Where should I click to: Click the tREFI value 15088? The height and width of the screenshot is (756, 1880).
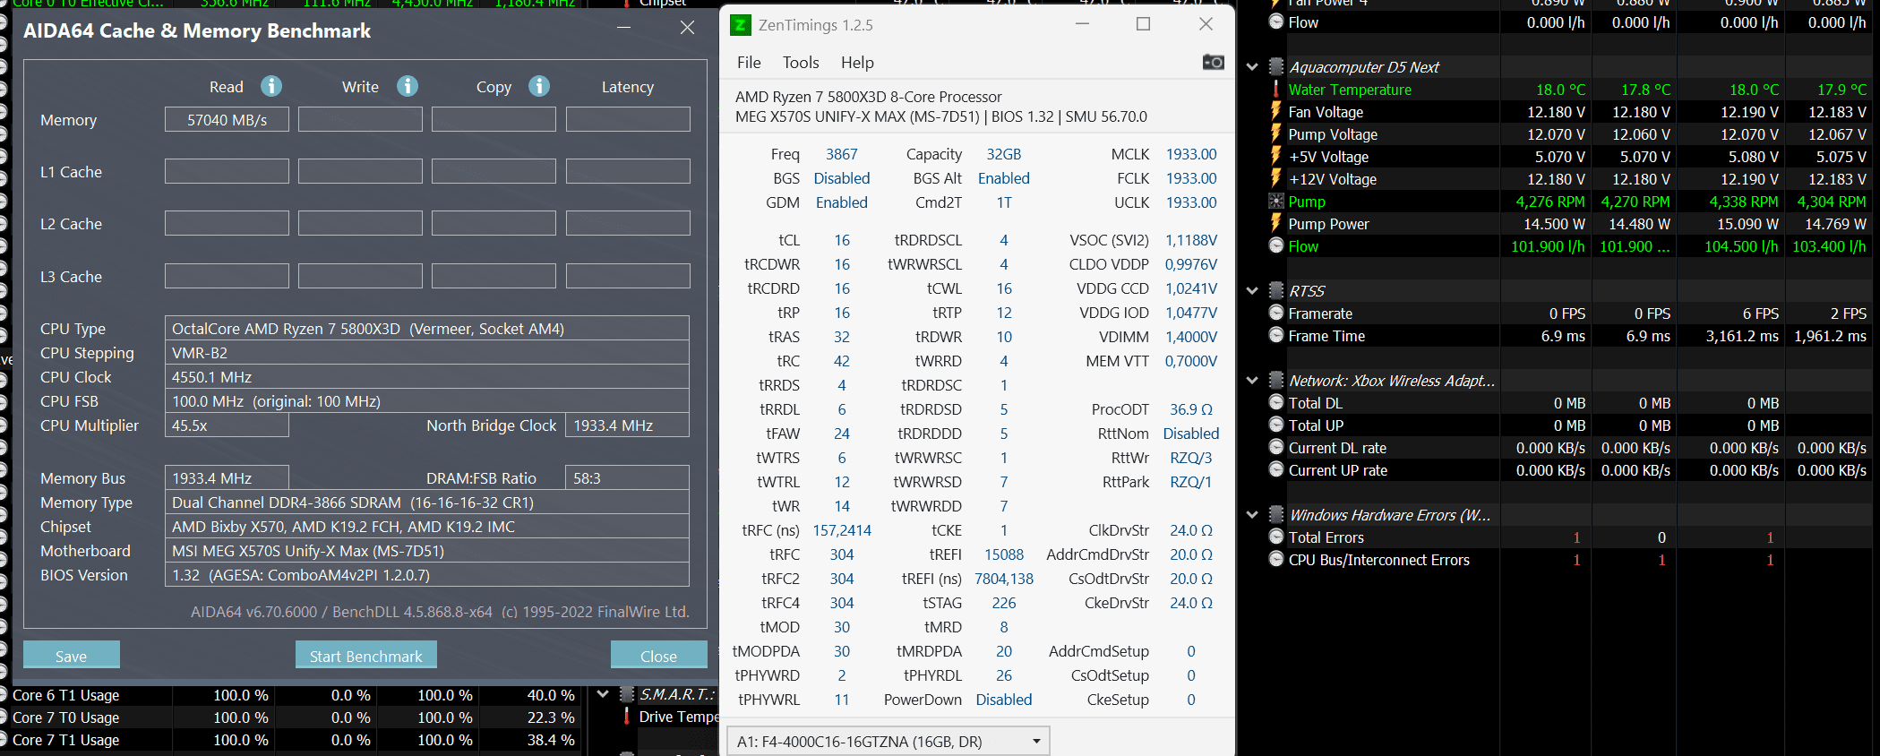click(x=1004, y=554)
